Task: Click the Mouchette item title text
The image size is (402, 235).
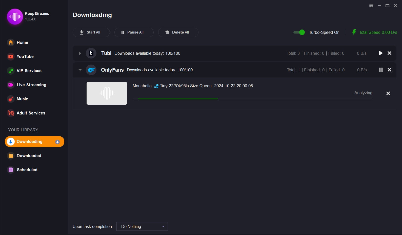Action: click(x=193, y=86)
